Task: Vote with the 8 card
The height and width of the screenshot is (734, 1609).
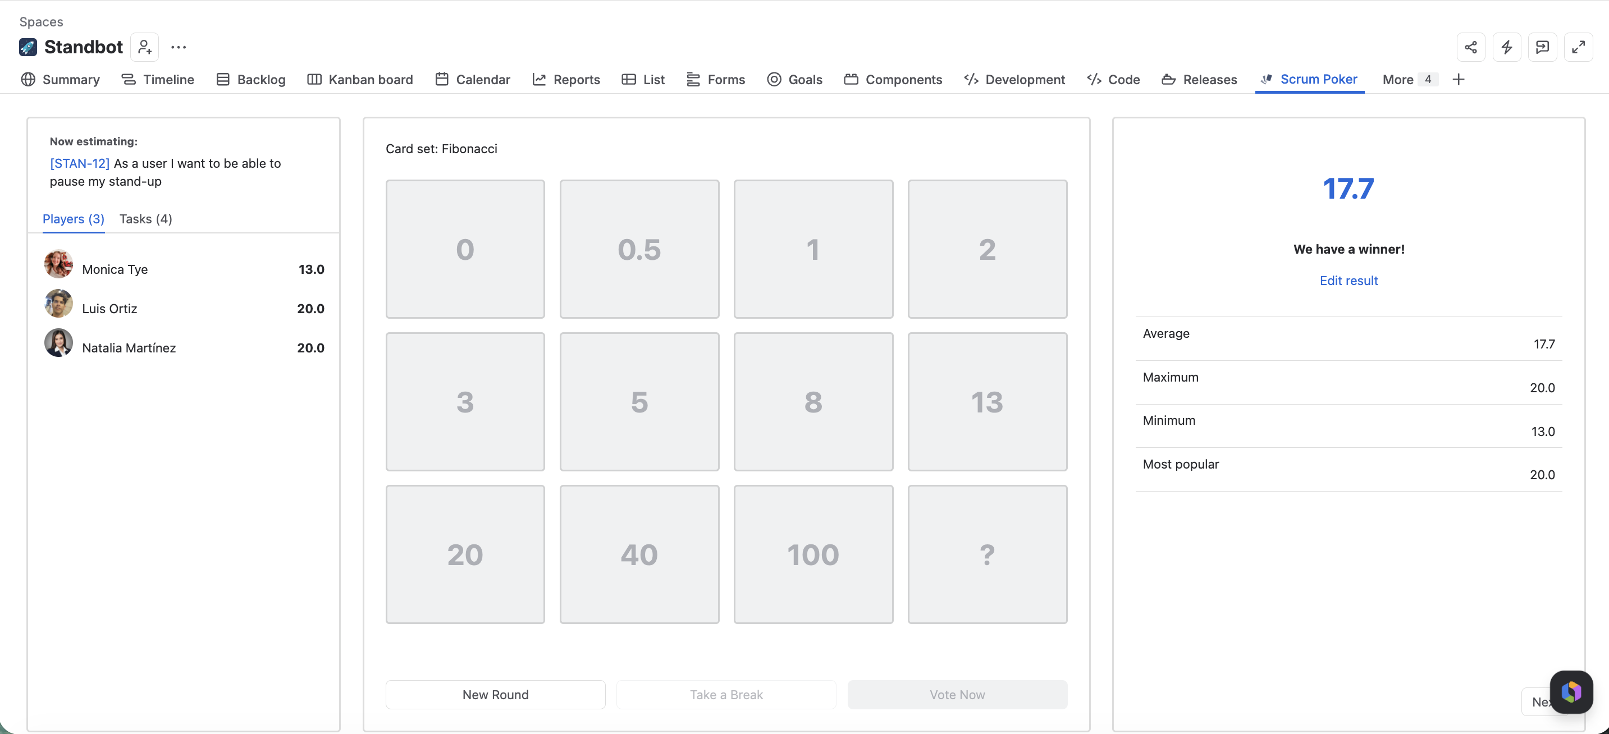Action: click(813, 402)
